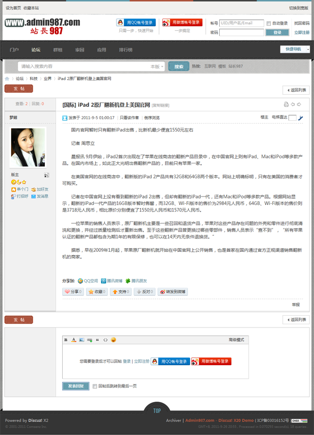314x435 pixels.
Task: Select the site logo admin987.com
Action: click(x=42, y=26)
